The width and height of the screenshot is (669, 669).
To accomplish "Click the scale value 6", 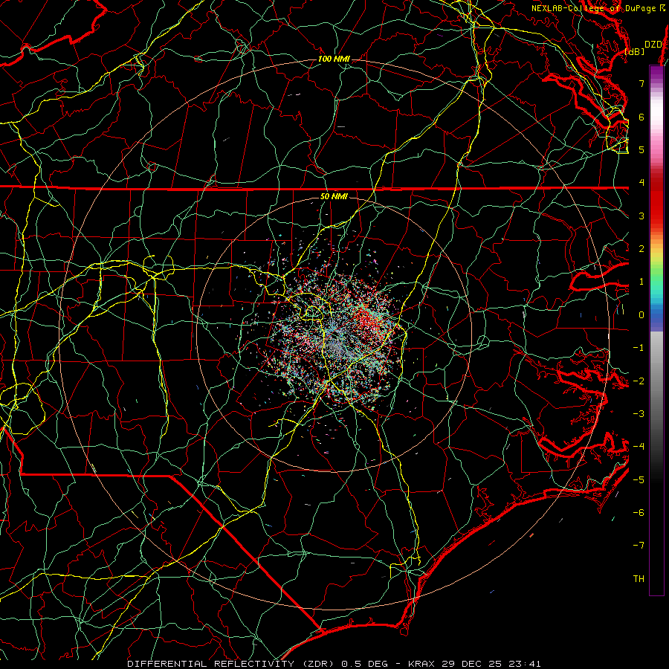I will pyautogui.click(x=641, y=117).
